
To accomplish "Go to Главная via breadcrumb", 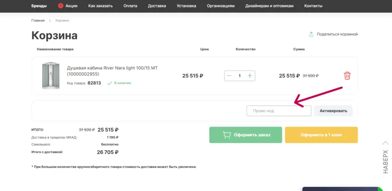I will (x=38, y=20).
